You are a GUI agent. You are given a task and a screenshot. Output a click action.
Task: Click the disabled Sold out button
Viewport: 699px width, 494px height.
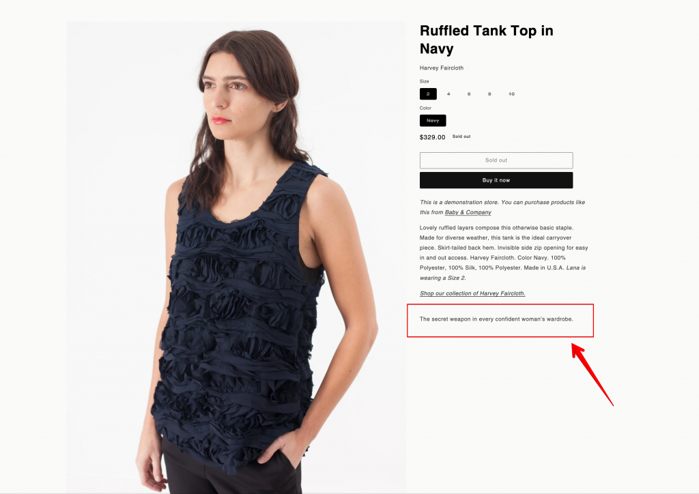[496, 160]
